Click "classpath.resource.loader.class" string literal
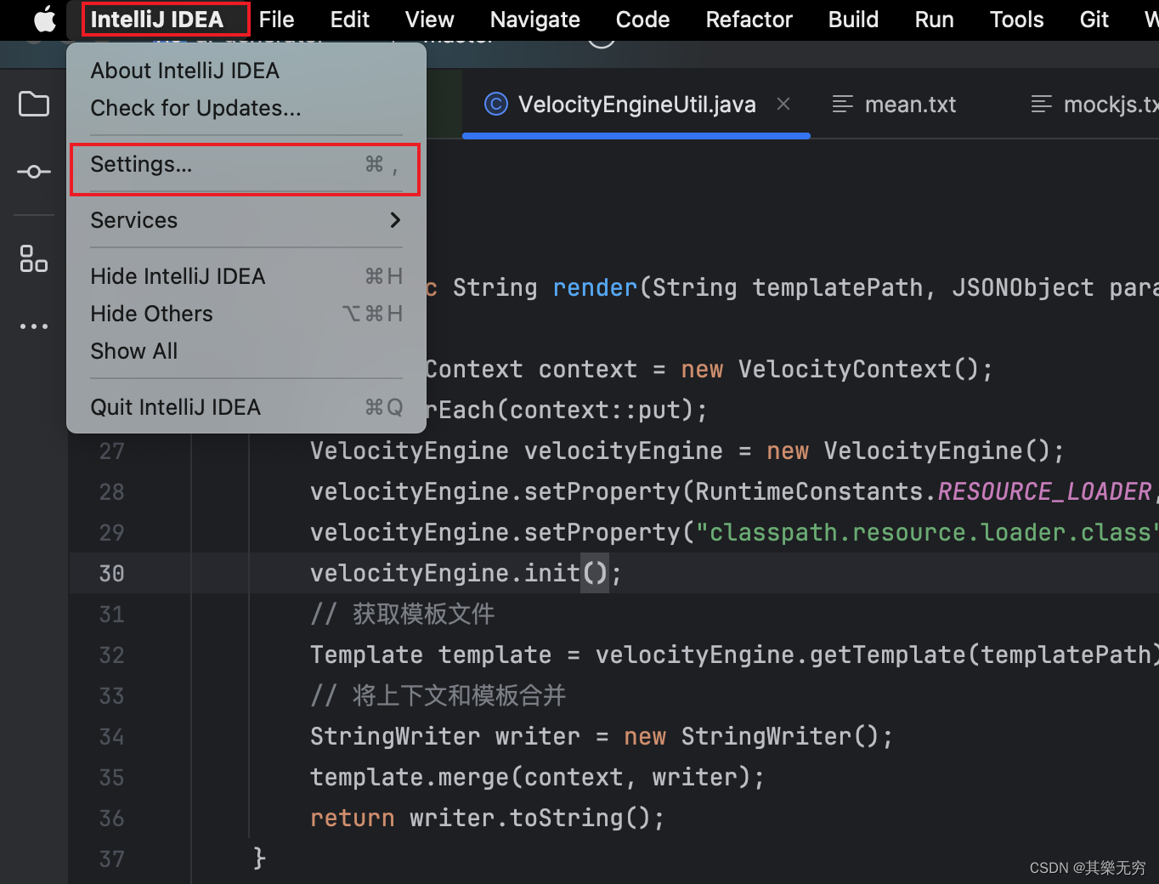 coord(927,532)
